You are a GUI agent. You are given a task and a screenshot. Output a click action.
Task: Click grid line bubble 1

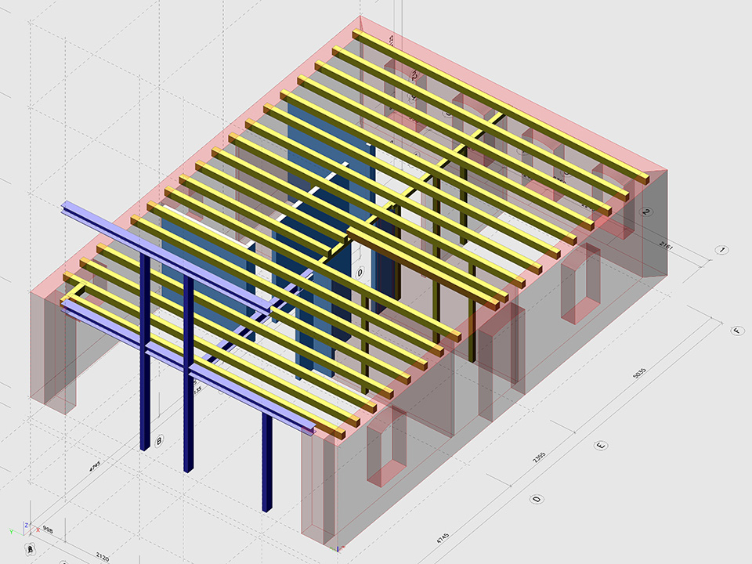point(721,250)
